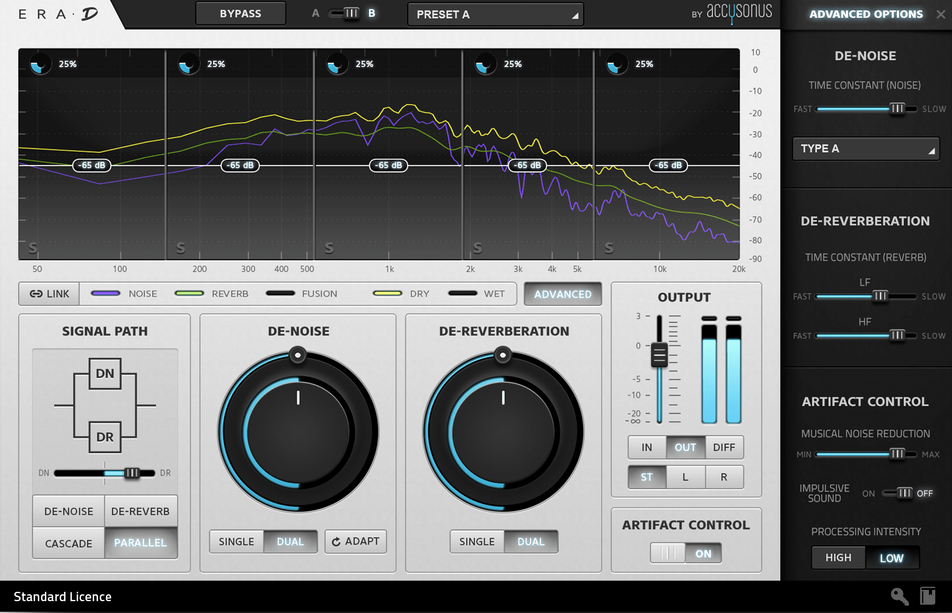Toggle the Impulsive Sound on/off switch

click(x=898, y=493)
